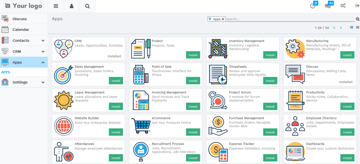Image resolution: width=360 pixels, height=164 pixels.
Task: Install Inventory Management
Action: (x=270, y=55)
